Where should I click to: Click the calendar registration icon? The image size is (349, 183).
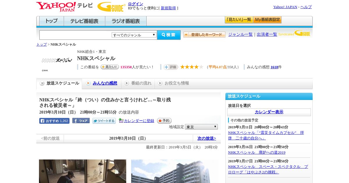tap(121, 121)
